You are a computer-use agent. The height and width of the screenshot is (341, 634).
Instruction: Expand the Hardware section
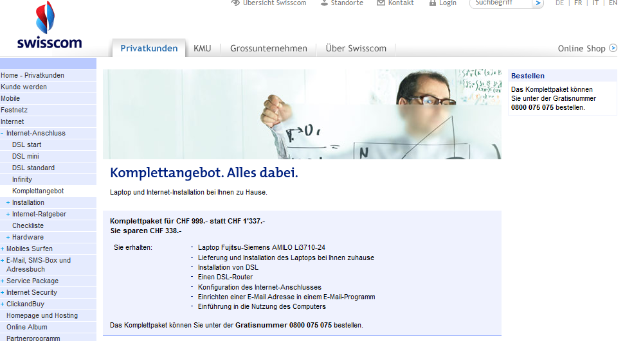click(x=8, y=237)
